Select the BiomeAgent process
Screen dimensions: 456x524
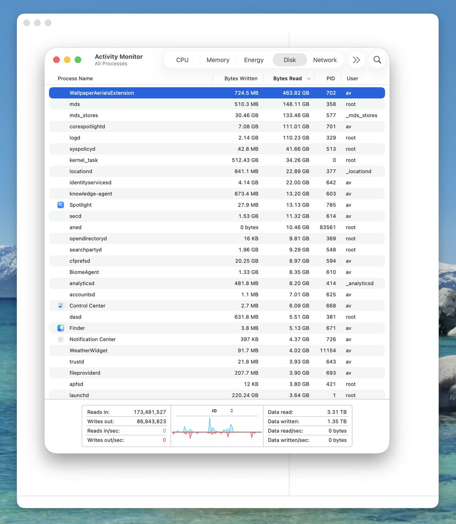pos(217,272)
